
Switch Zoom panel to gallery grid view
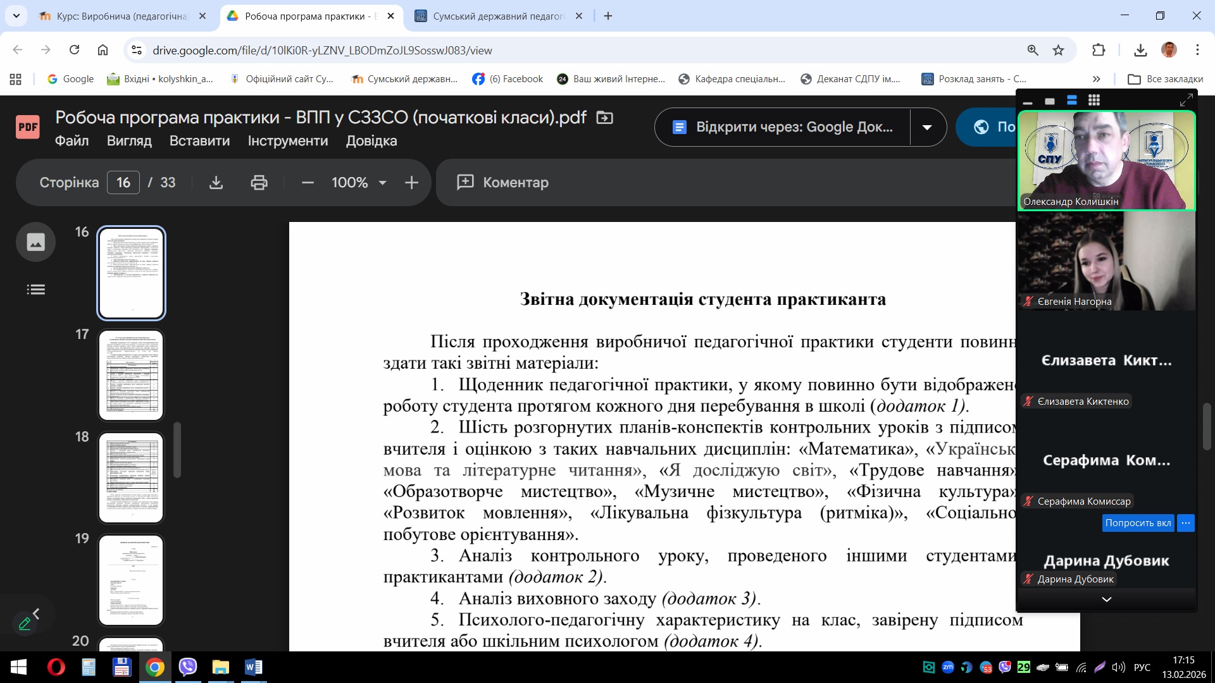coord(1093,100)
